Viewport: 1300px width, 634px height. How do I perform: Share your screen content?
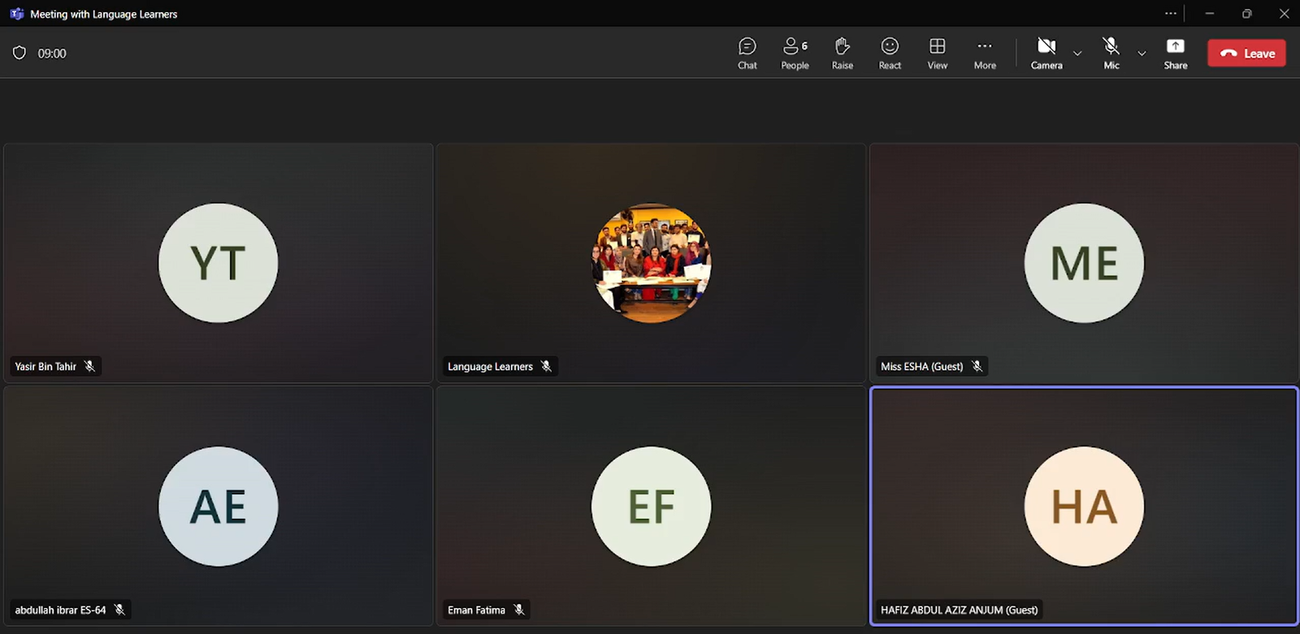[1175, 54]
